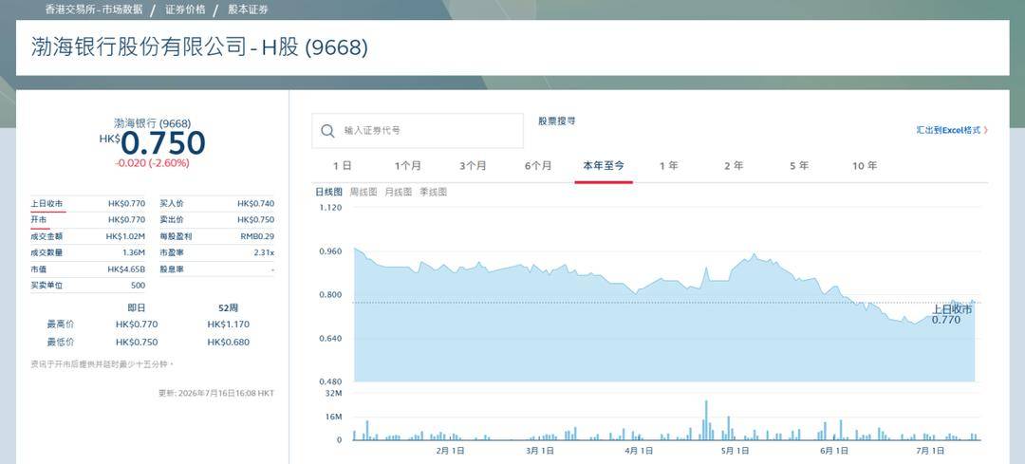Select the 1日 chart range tab
Image resolution: width=1025 pixels, height=464 pixels.
tap(342, 166)
